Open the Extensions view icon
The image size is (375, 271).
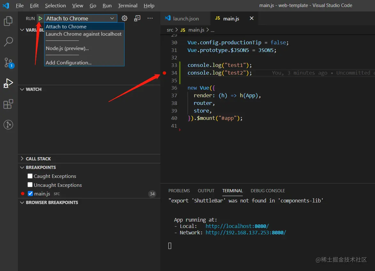pyautogui.click(x=8, y=104)
